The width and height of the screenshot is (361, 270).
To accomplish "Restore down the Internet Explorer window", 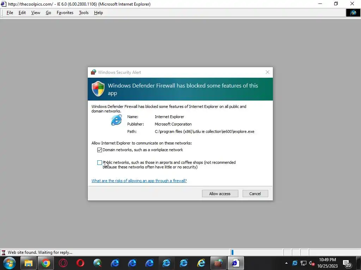I will 336,4.
